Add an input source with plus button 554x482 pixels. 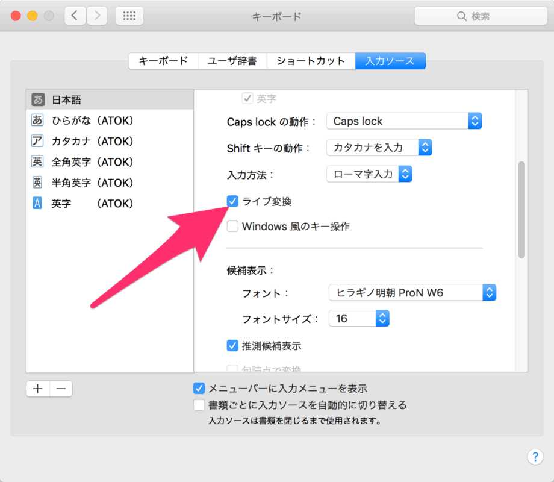pyautogui.click(x=38, y=389)
